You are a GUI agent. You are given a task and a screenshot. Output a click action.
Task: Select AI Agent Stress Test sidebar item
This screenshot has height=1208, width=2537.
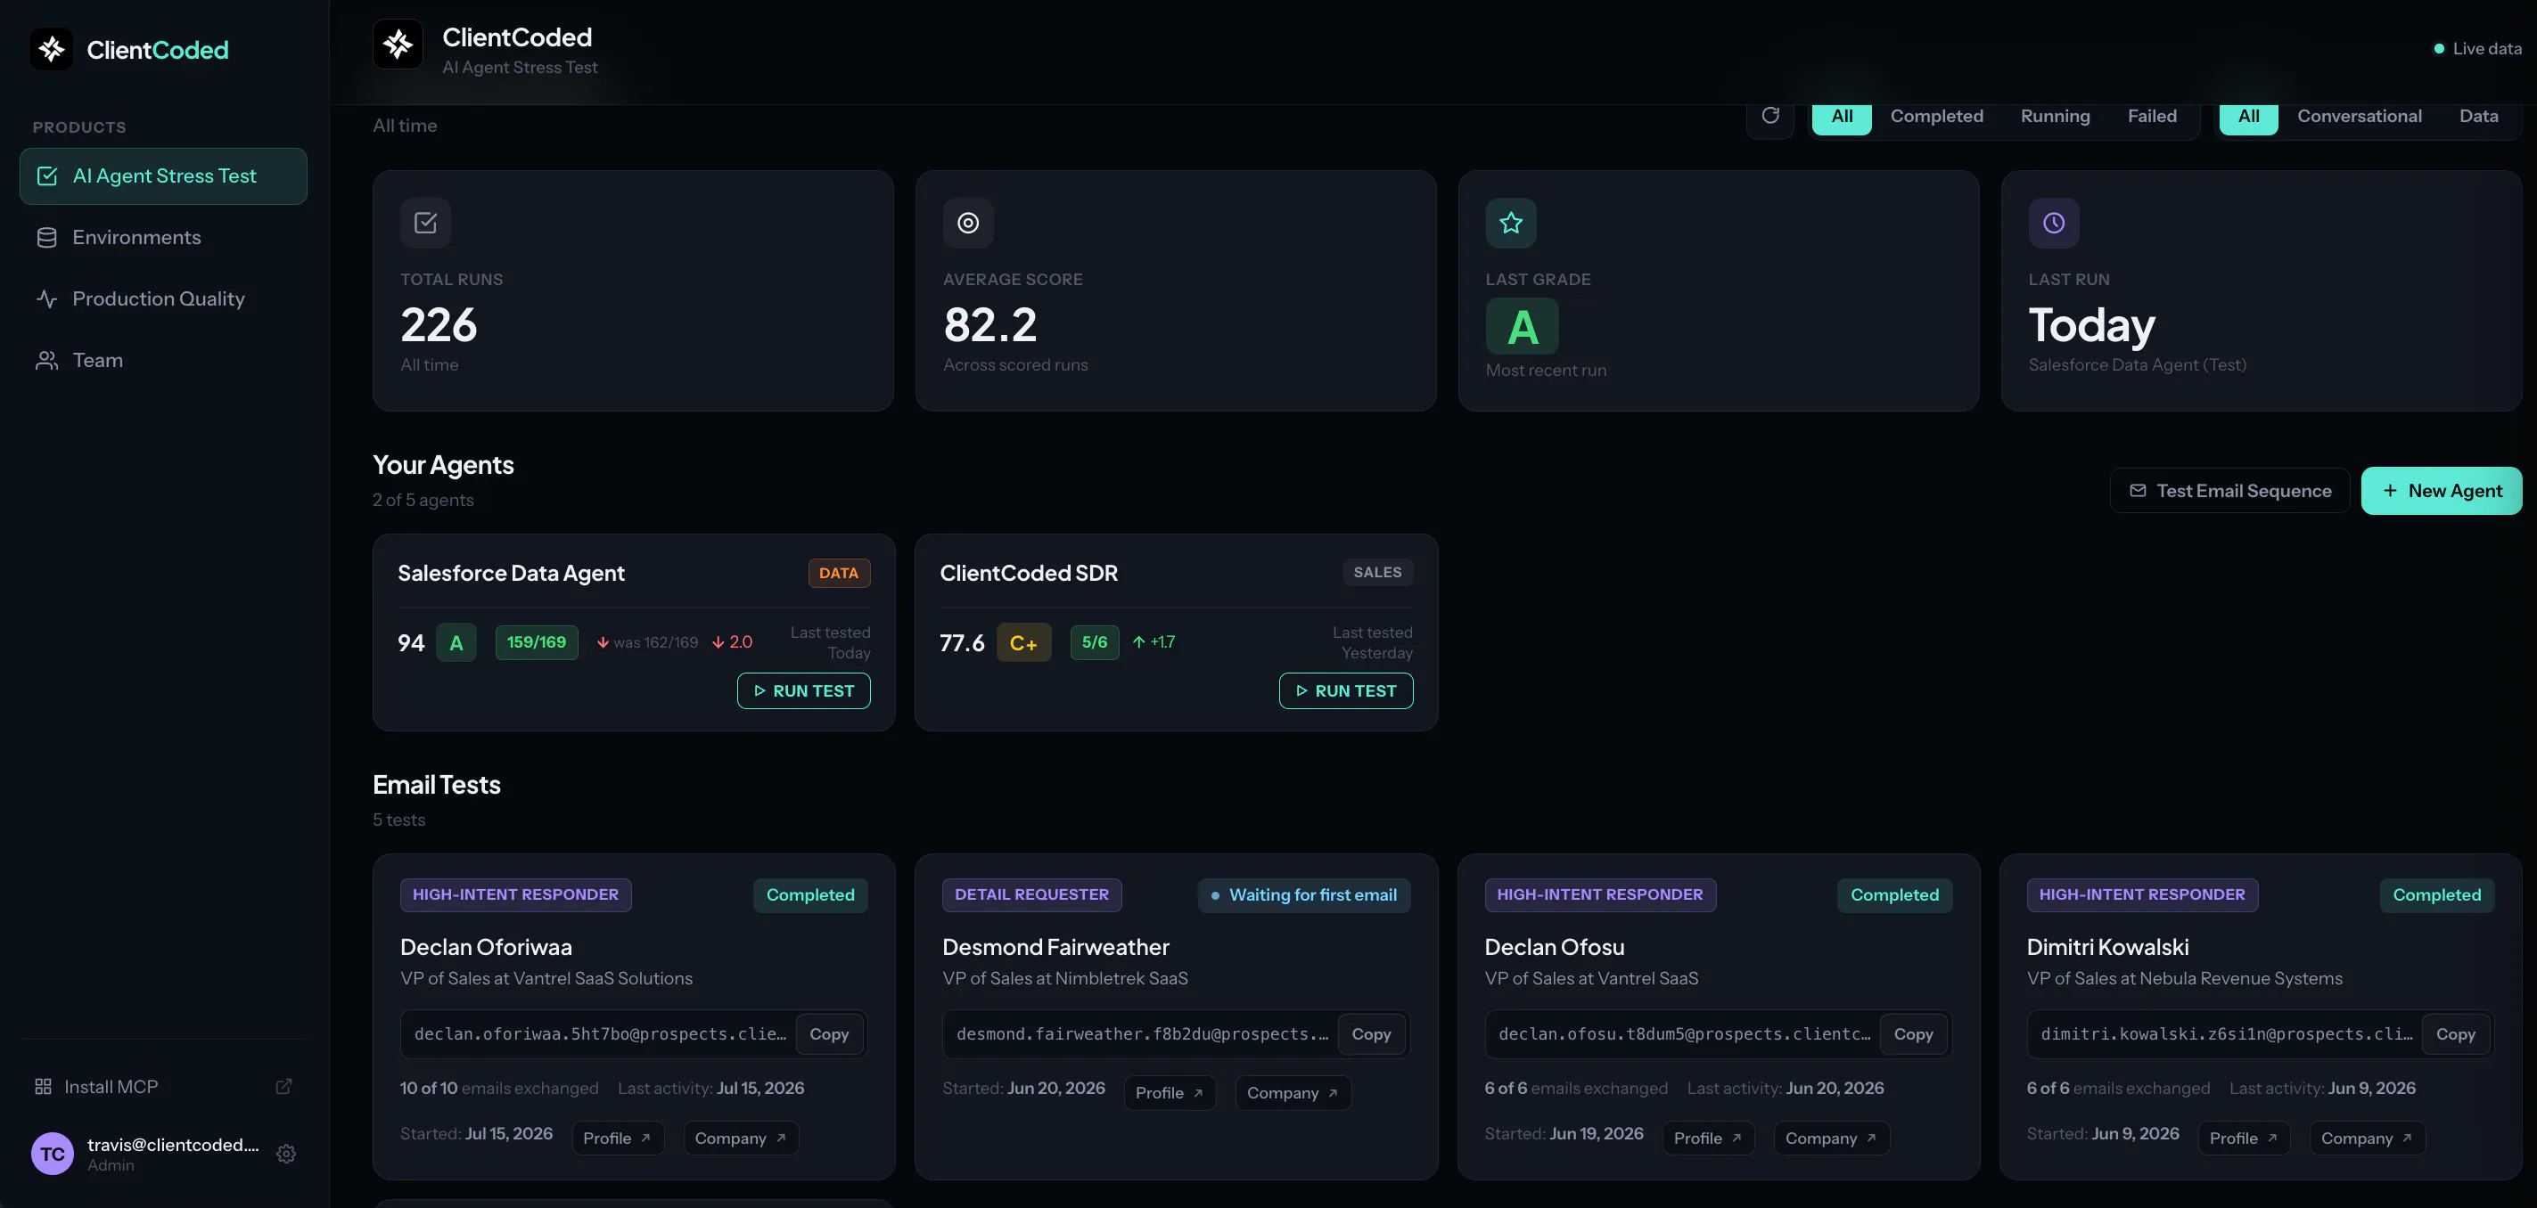tap(163, 176)
